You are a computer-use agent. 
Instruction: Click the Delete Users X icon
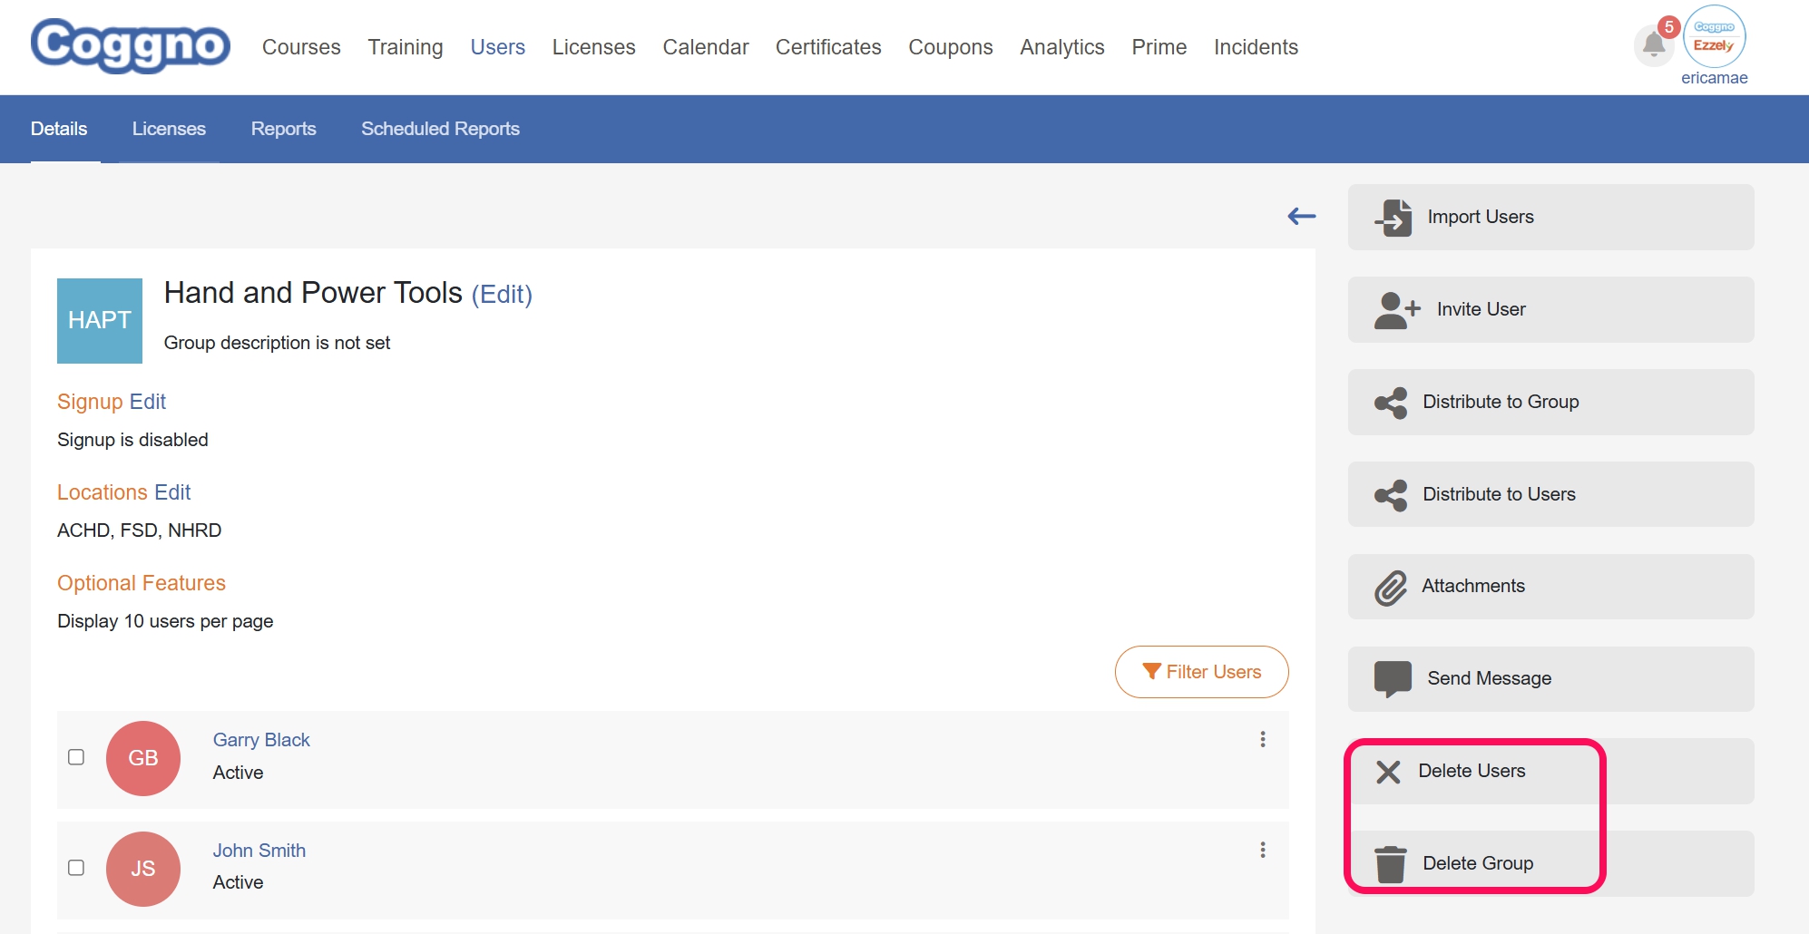point(1388,772)
